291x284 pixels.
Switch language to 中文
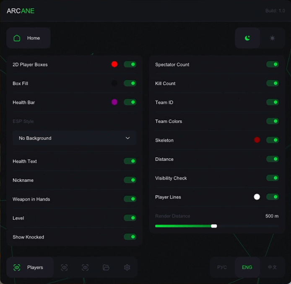click(x=272, y=268)
